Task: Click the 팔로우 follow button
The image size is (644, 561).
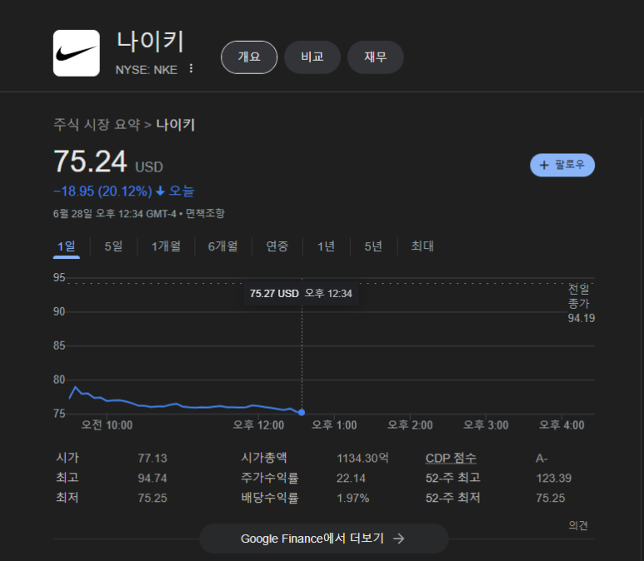Action: 562,165
